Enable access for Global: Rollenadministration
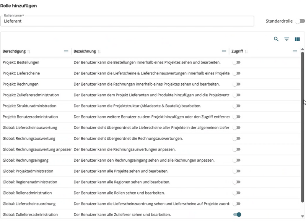The height and width of the screenshot is (222, 306). coord(236,193)
